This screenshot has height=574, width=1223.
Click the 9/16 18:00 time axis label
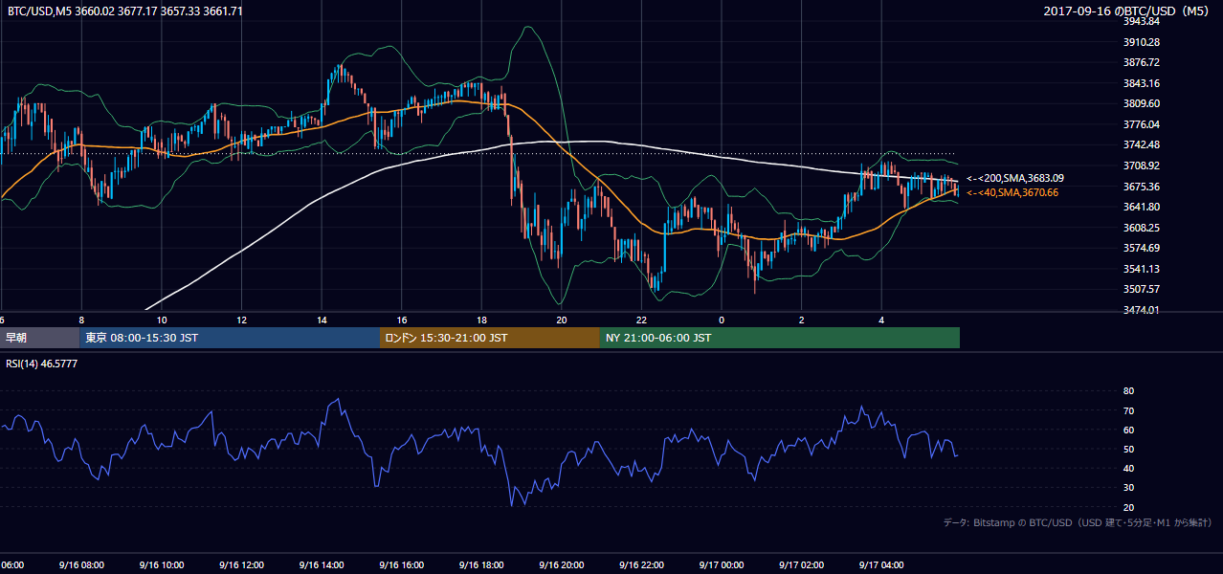pos(481,565)
